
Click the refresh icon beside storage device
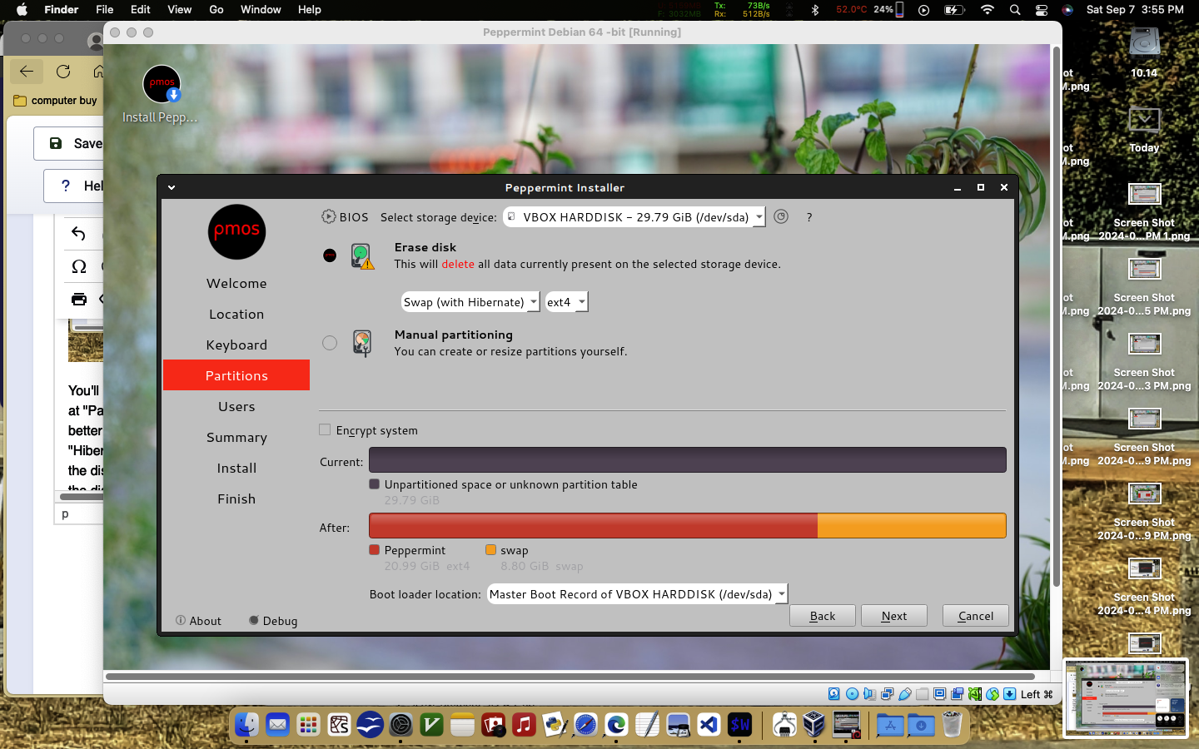coord(780,216)
